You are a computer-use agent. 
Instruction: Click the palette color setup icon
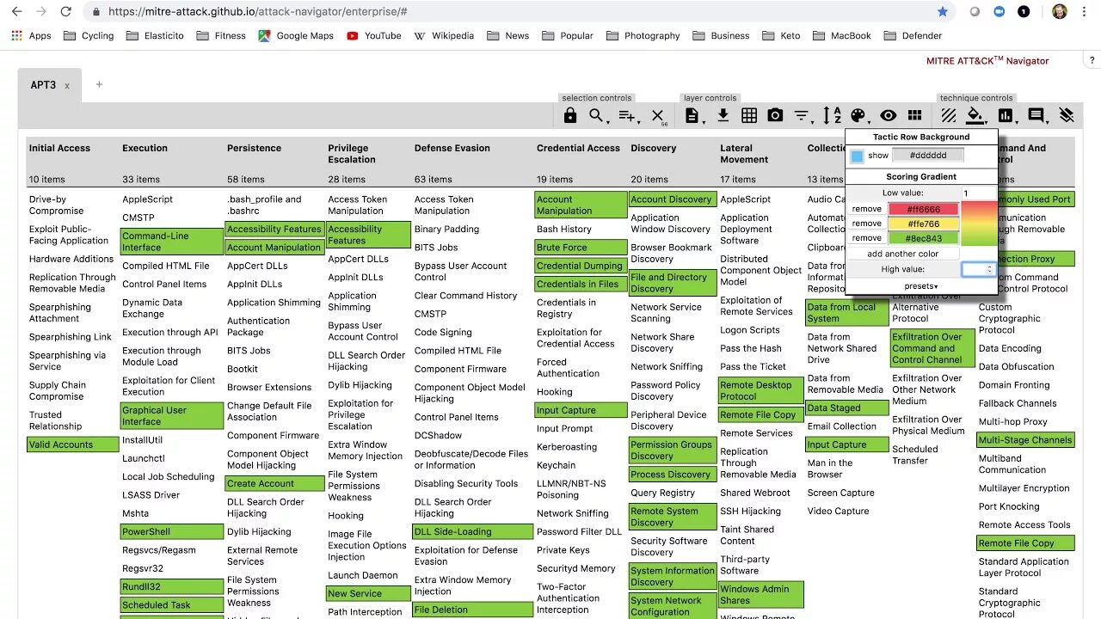[x=859, y=116]
